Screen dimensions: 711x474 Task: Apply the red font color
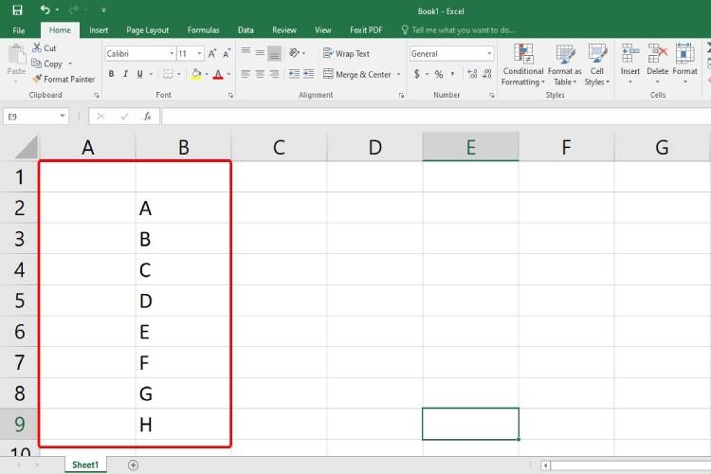[218, 74]
